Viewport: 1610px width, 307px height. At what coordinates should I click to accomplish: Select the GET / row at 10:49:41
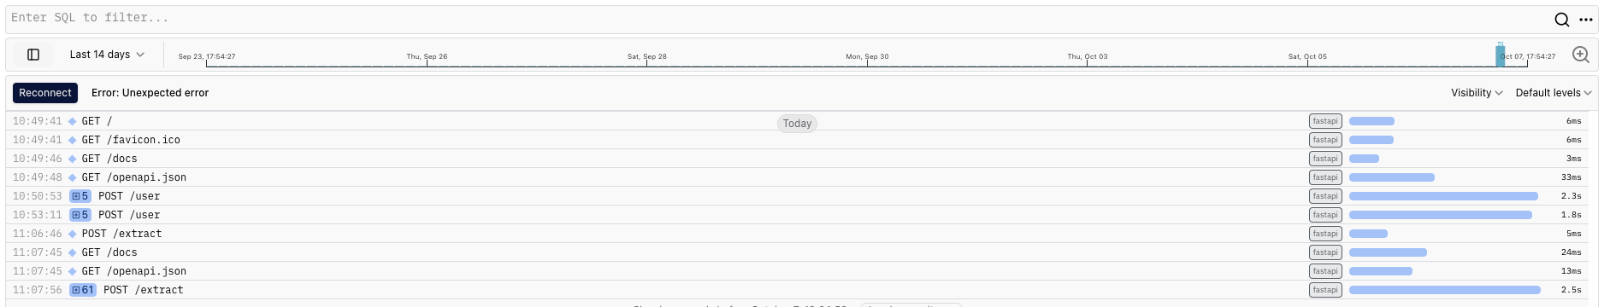pyautogui.click(x=797, y=121)
